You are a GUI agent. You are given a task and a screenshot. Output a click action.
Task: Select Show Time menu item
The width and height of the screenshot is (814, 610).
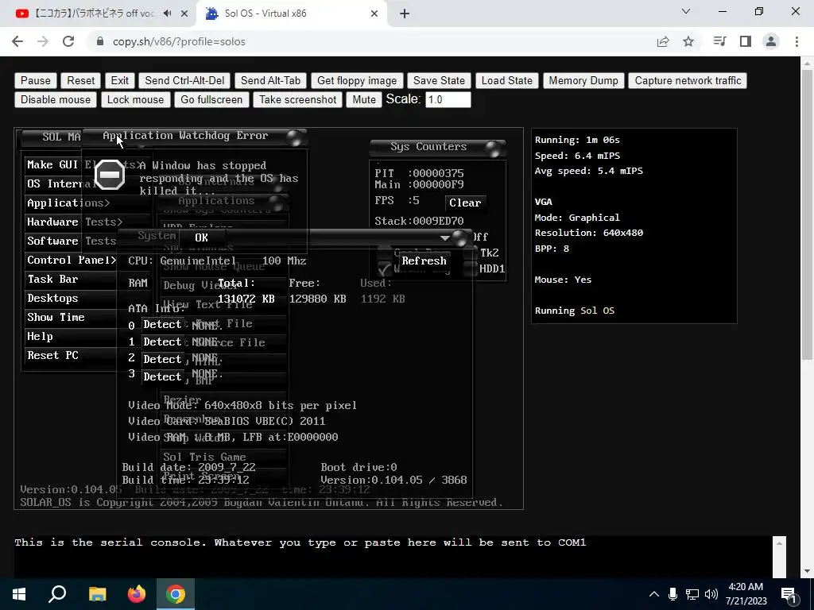71,317
